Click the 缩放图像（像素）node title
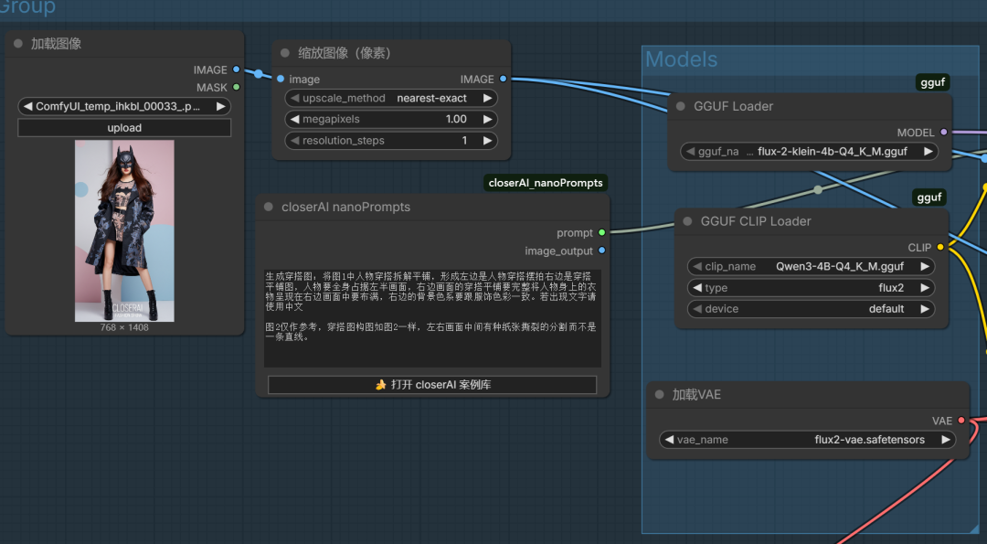Image resolution: width=987 pixels, height=544 pixels. pyautogui.click(x=345, y=53)
